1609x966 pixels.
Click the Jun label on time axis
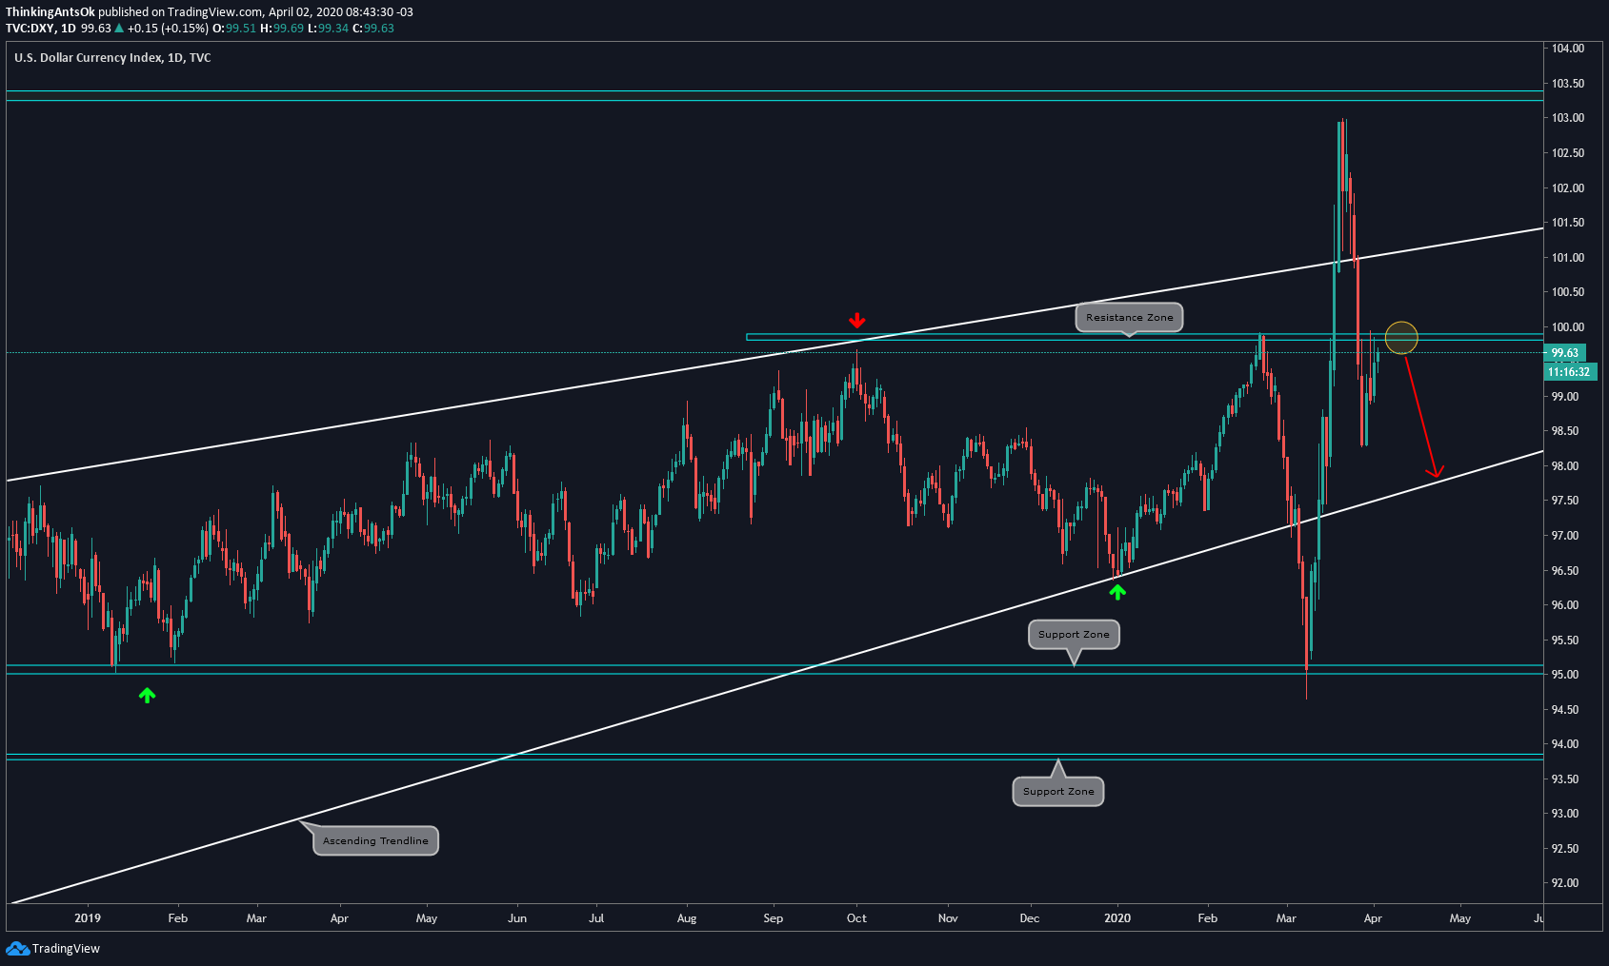[517, 918]
